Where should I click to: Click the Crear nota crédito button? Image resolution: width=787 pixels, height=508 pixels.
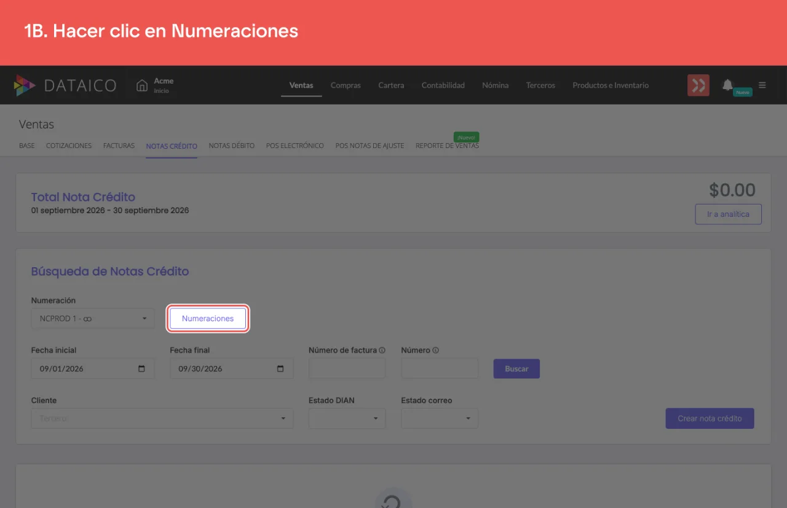coord(710,418)
